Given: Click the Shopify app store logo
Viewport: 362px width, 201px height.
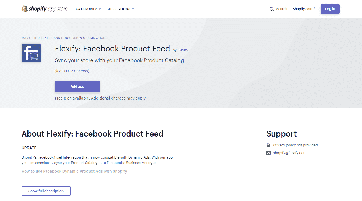Looking at the screenshot, I should click(44, 9).
